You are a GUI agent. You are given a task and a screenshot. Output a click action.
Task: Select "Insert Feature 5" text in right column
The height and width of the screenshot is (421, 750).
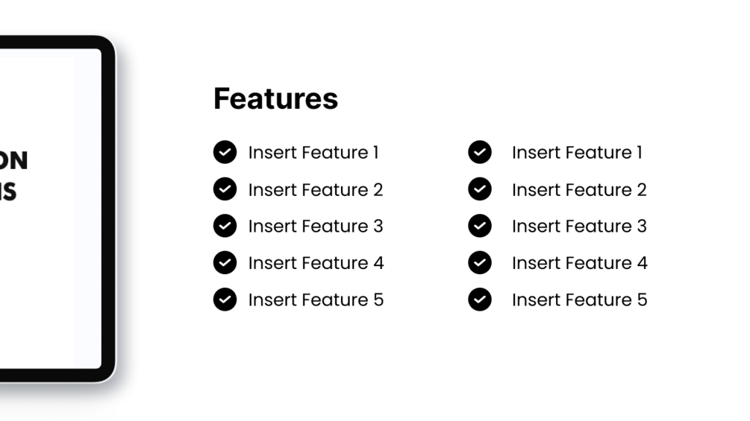coord(579,300)
